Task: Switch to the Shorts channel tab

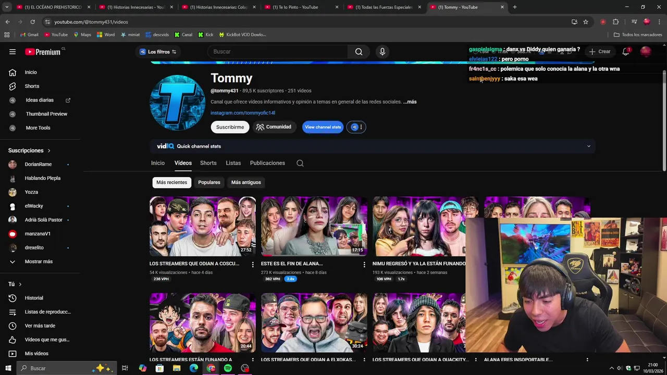Action: click(208, 163)
